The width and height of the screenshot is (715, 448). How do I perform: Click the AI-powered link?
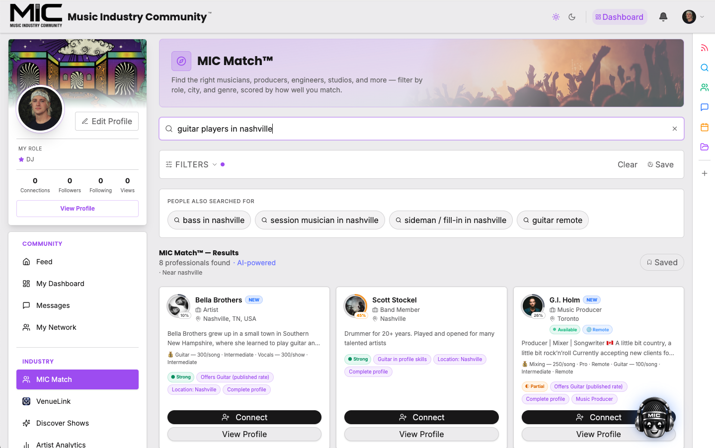(x=256, y=263)
